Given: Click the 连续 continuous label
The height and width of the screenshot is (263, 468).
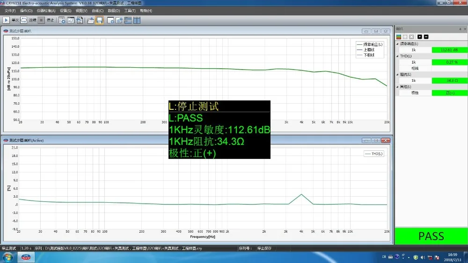Looking at the screenshot, I should coord(33,20).
